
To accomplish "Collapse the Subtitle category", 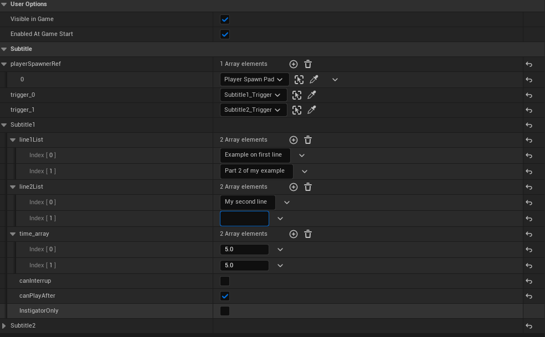I will click(4, 49).
